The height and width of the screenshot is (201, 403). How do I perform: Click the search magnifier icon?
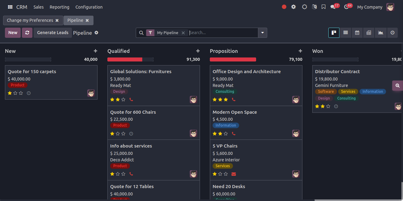141,33
